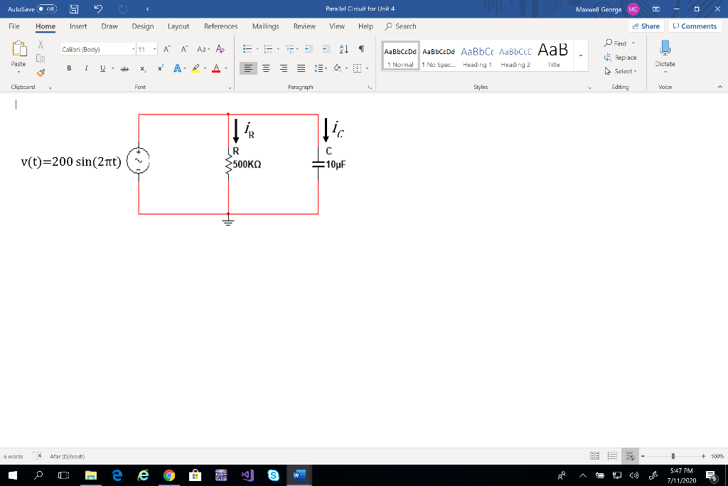This screenshot has width=728, height=486.
Task: Turn off AutoSave switch
Action: point(45,10)
